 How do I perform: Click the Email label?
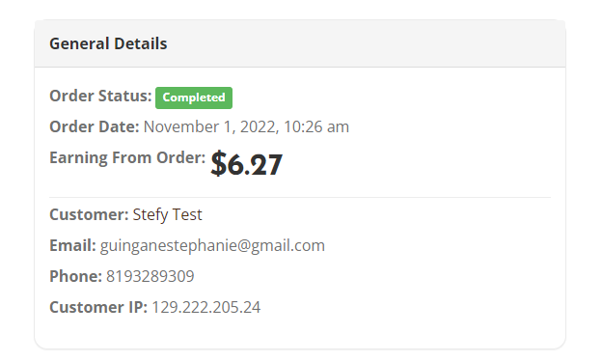click(72, 245)
